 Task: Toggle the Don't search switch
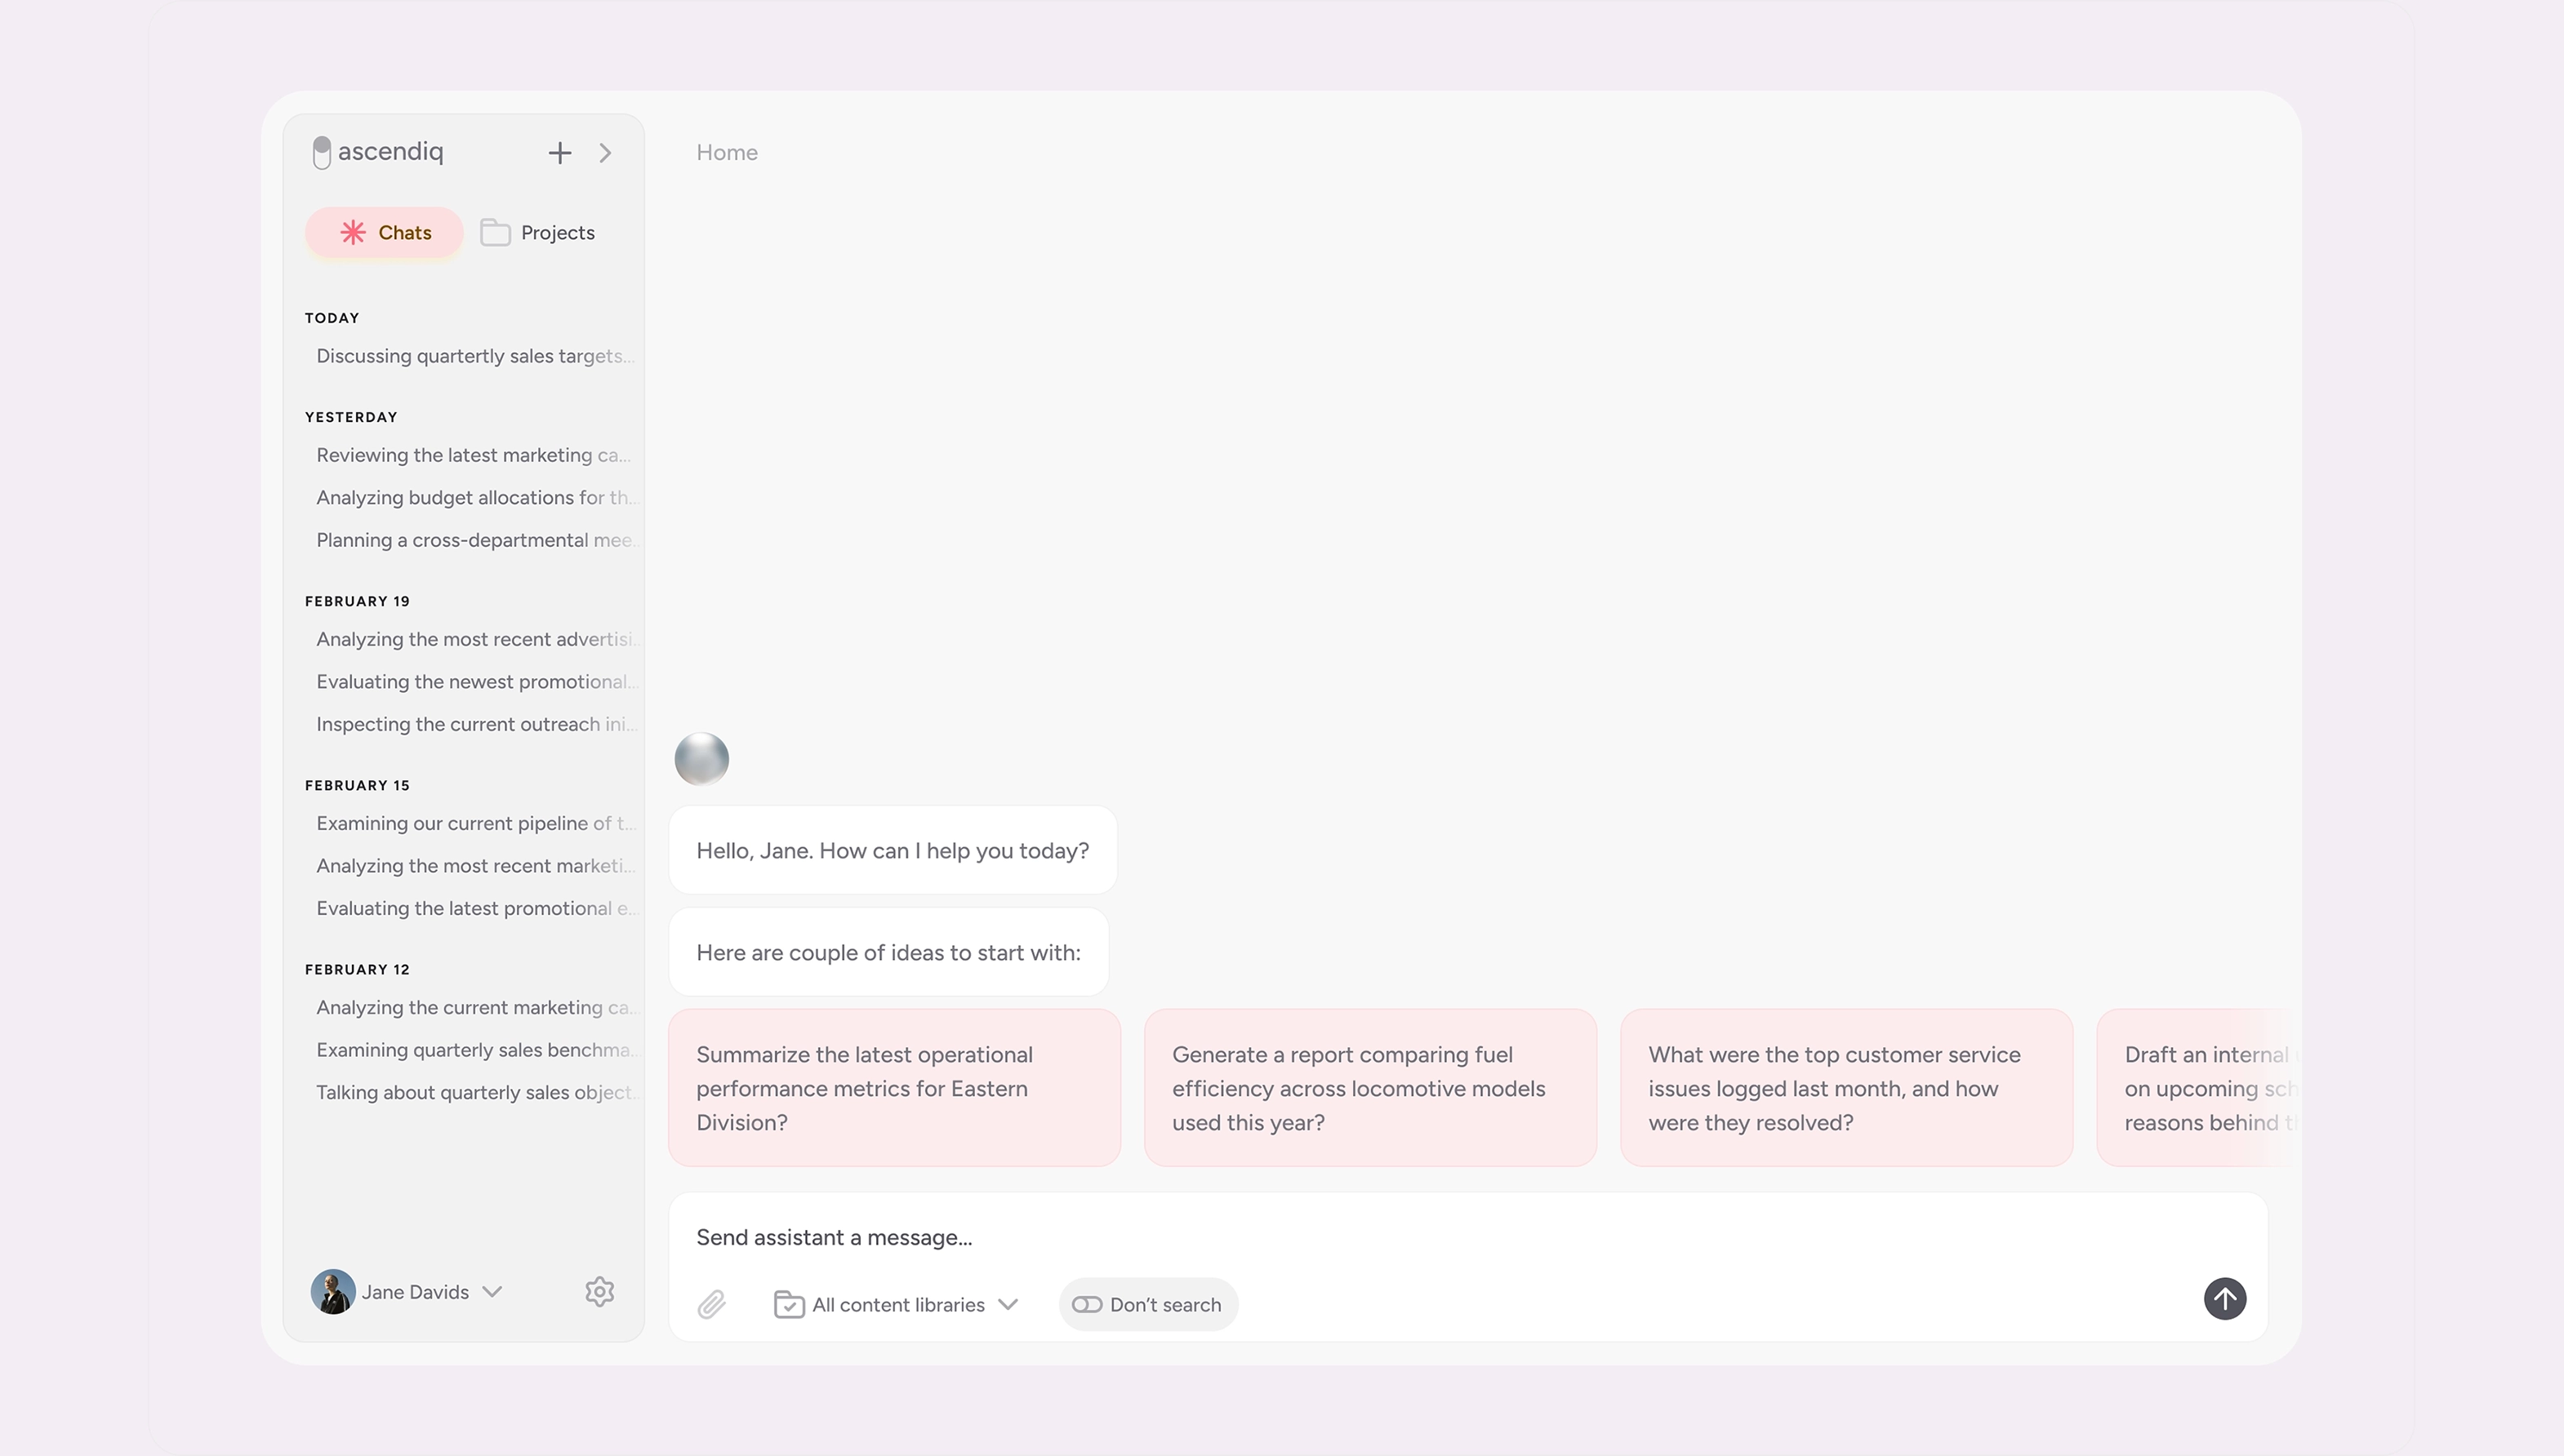[1088, 1304]
